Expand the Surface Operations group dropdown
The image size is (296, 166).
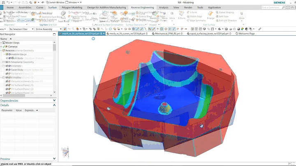[146, 25]
